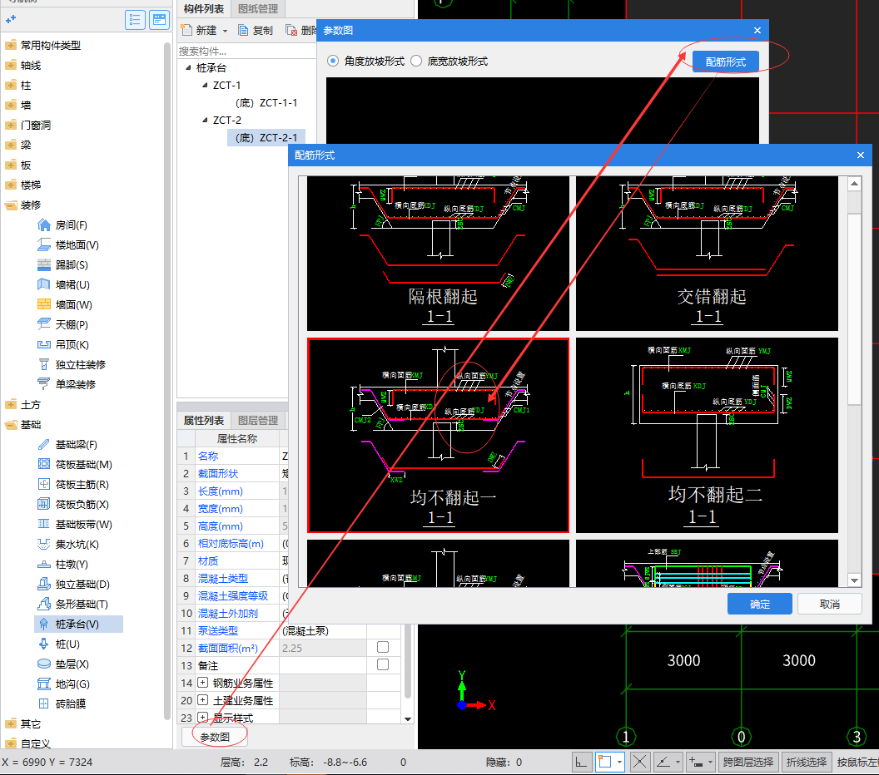This screenshot has width=879, height=775.
Task: Click the 复制 copy toolbar item
Action: coord(256,30)
